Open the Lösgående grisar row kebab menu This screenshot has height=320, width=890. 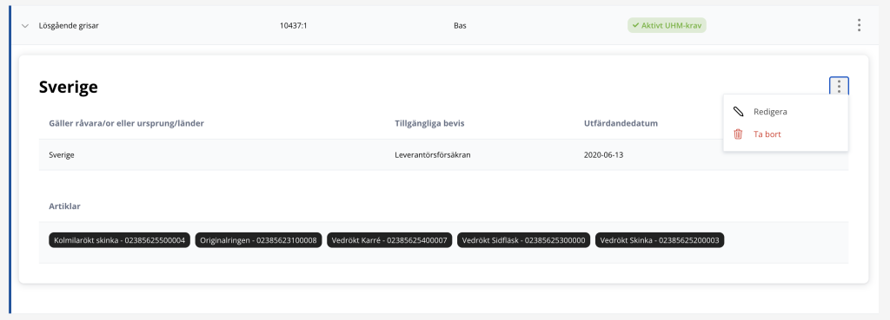pos(859,25)
